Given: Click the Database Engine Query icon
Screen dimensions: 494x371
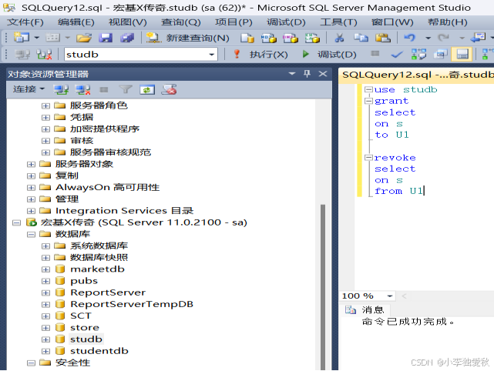Looking at the screenshot, I should (x=247, y=38).
